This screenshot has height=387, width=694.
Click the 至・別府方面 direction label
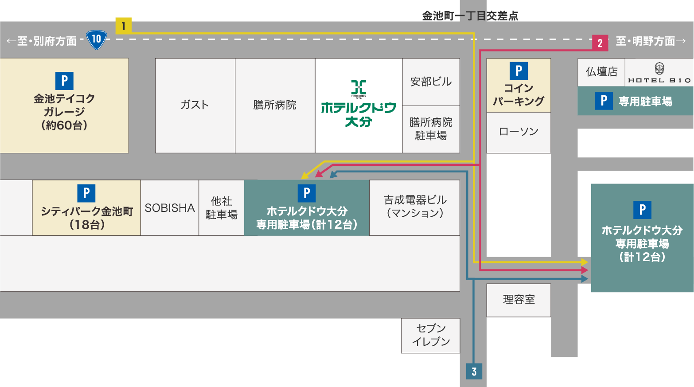(42, 41)
